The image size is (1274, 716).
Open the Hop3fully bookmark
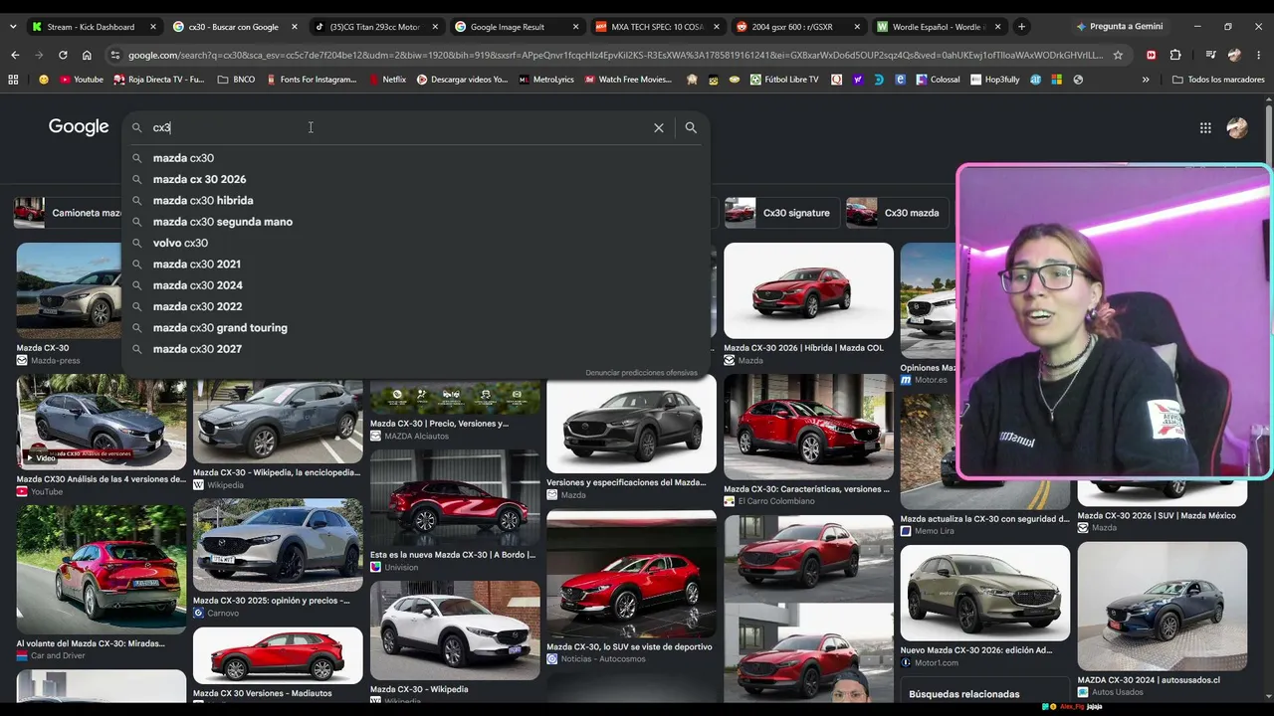click(x=994, y=80)
